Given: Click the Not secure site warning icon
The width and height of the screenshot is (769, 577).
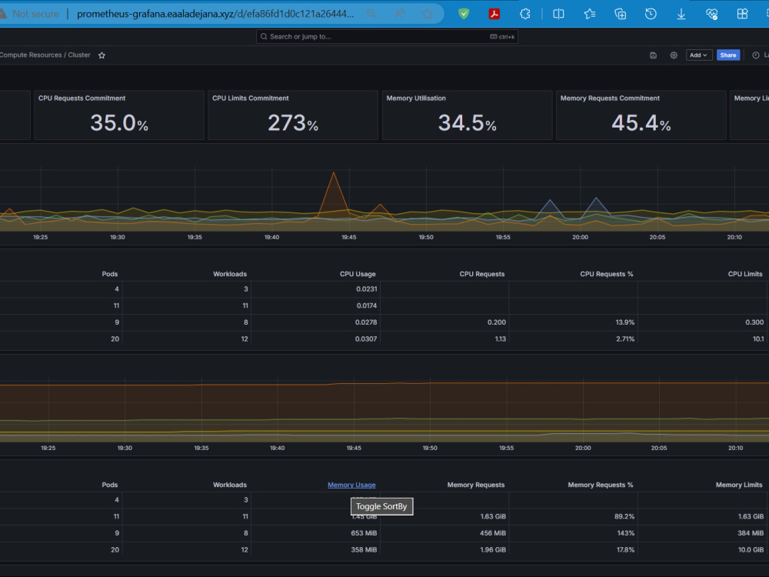Looking at the screenshot, I should [x=2, y=14].
